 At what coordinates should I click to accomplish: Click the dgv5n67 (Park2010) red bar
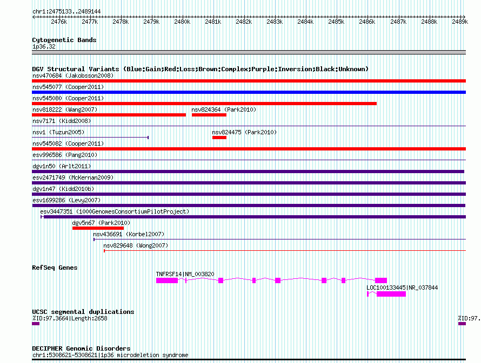[x=98, y=228]
